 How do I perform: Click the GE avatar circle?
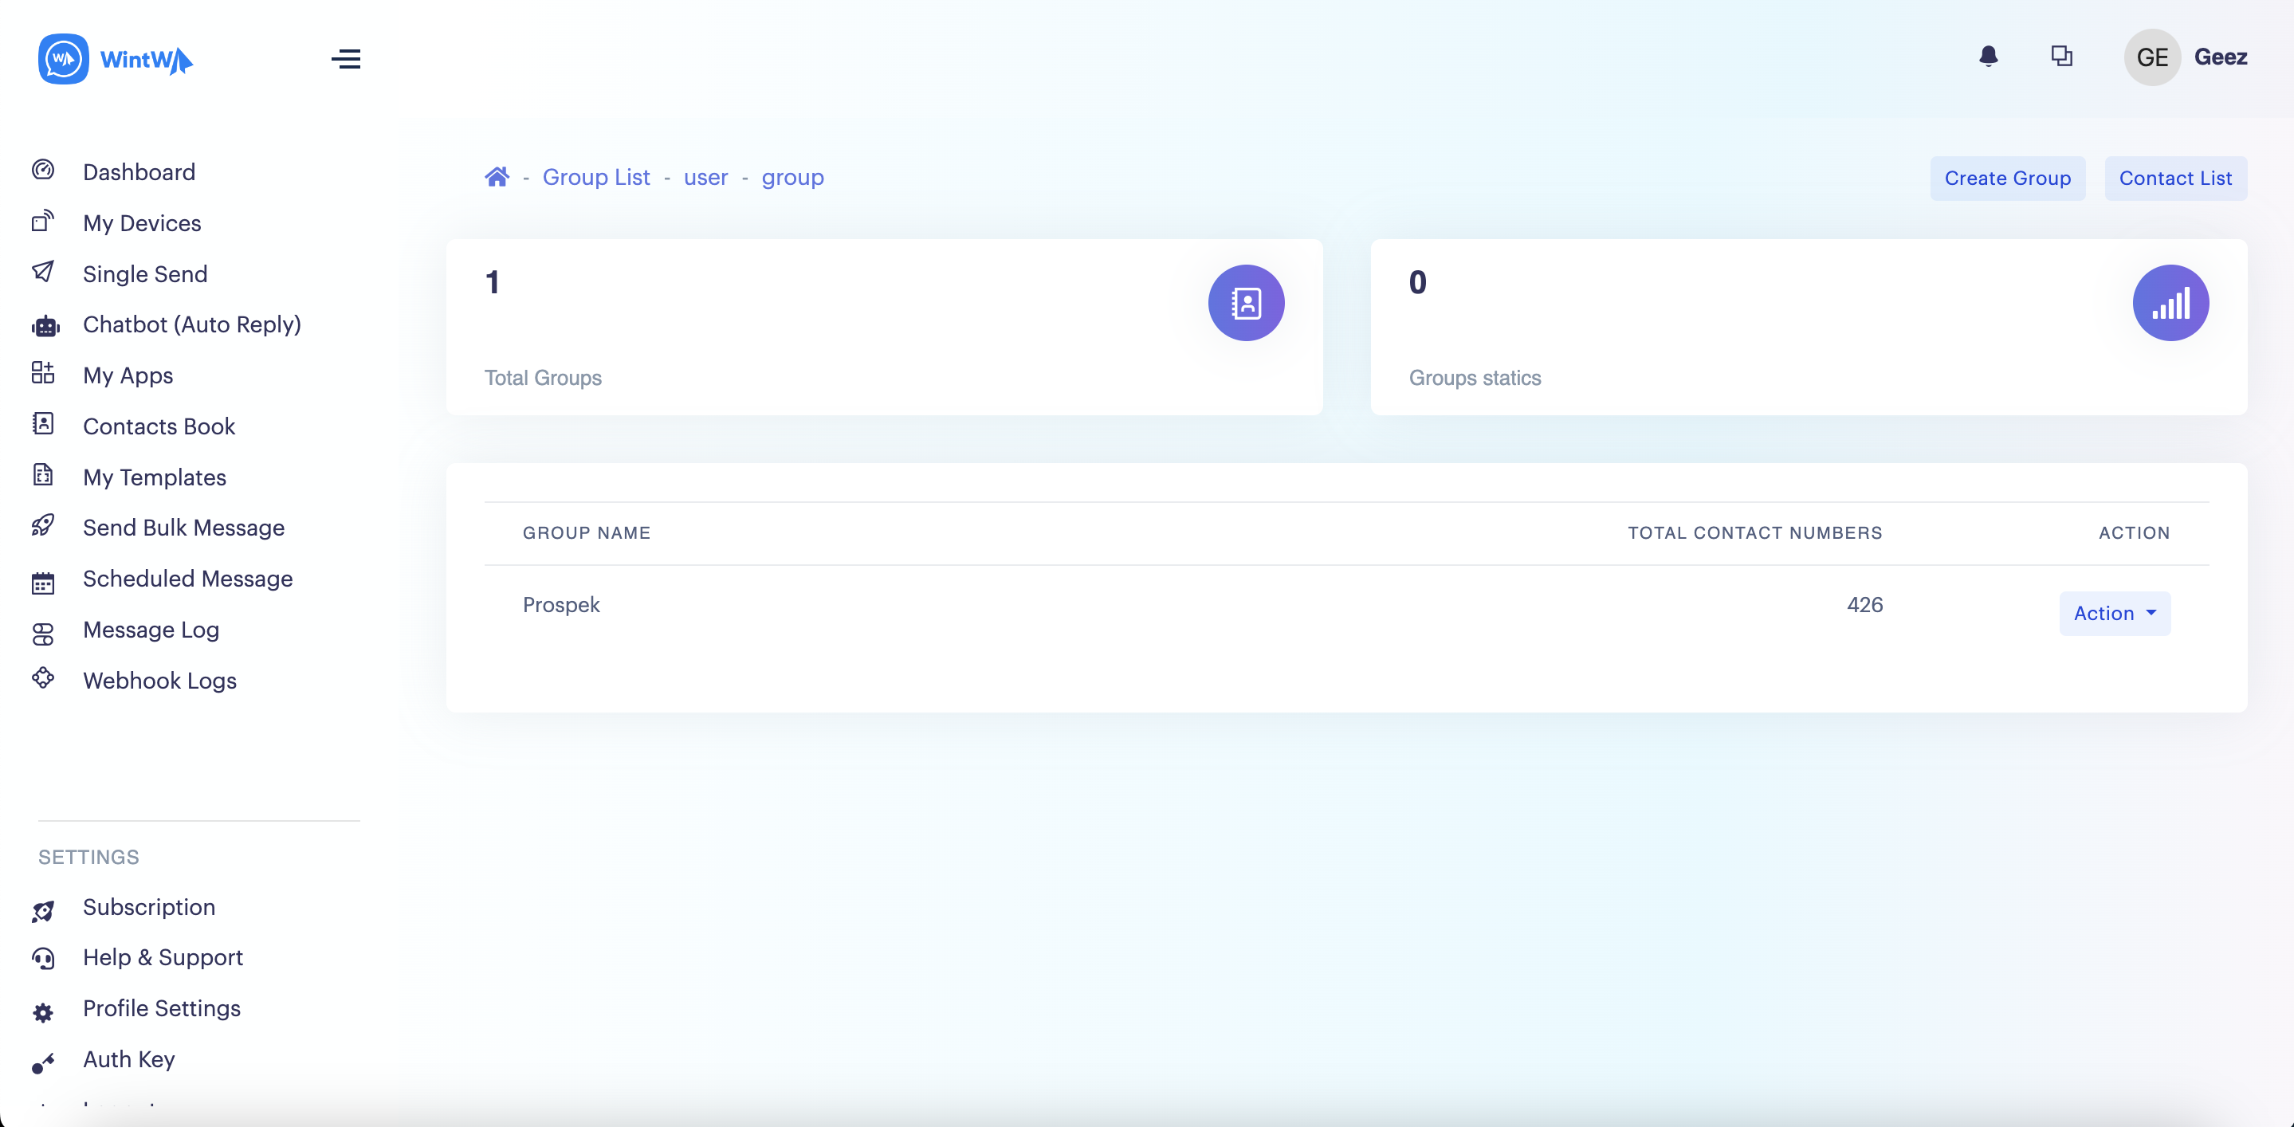(2151, 57)
